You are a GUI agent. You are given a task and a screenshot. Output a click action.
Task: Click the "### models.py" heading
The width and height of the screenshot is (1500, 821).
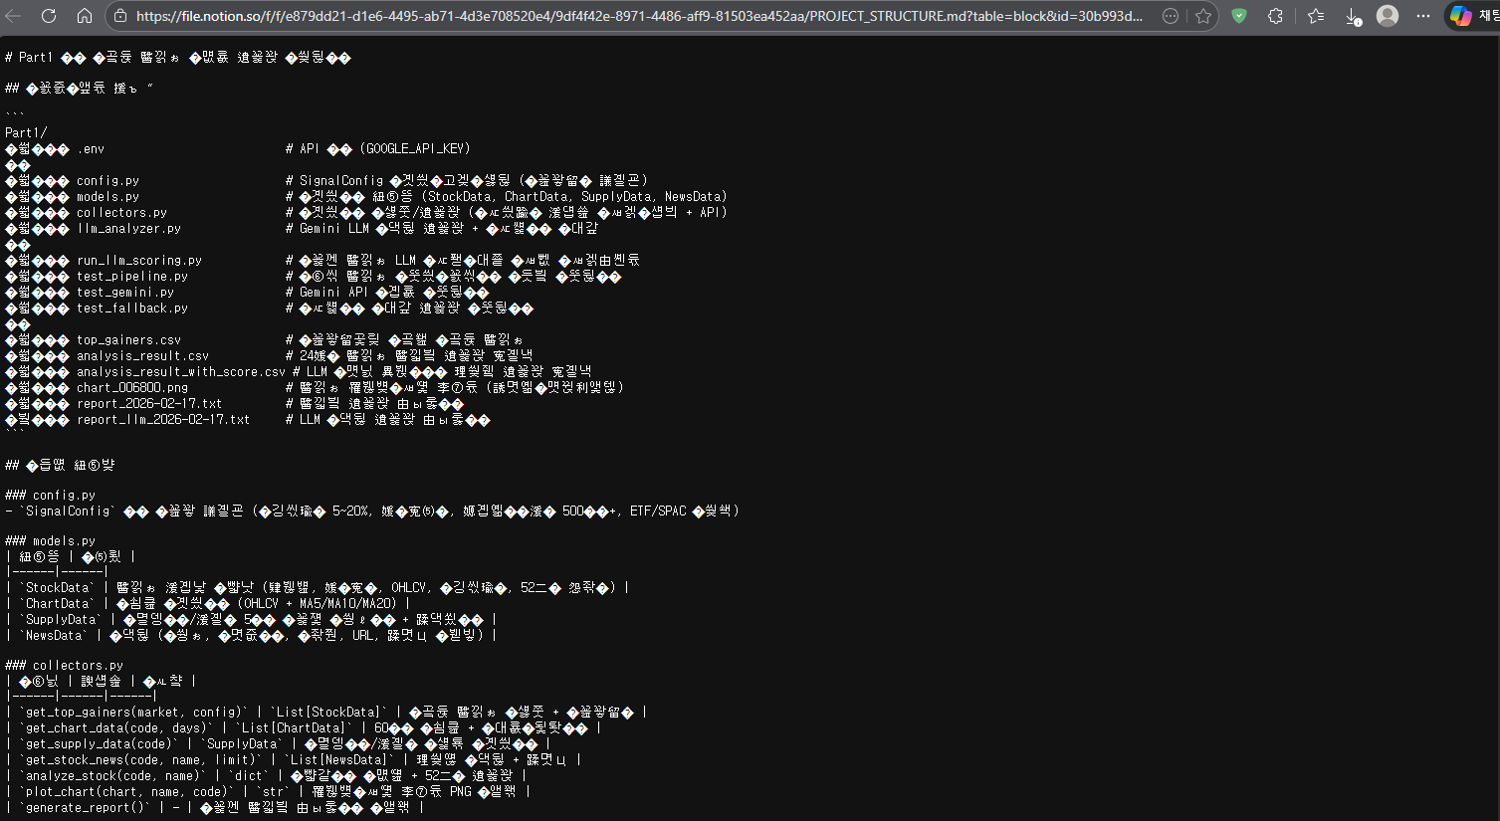pos(50,541)
